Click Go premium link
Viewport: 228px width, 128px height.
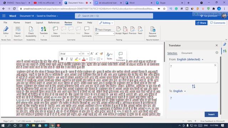209,16
